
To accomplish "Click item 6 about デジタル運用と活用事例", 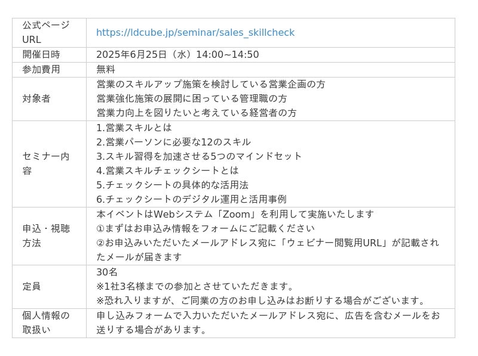I will tap(191, 199).
